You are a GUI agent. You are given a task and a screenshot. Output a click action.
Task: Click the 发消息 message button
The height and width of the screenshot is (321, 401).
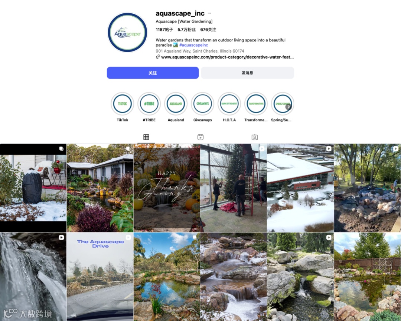pos(247,73)
